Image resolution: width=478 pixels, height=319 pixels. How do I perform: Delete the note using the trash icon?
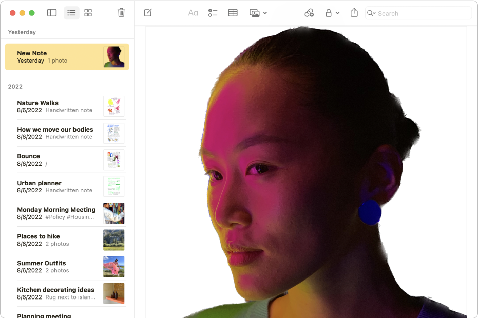[121, 12]
